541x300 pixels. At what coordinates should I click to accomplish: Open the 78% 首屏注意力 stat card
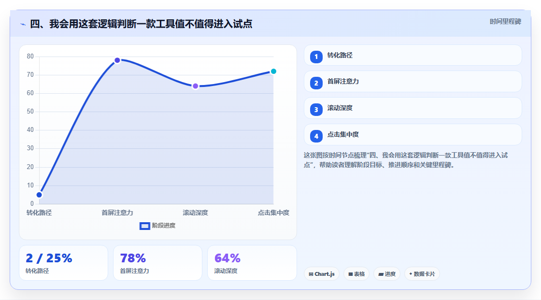(157, 263)
